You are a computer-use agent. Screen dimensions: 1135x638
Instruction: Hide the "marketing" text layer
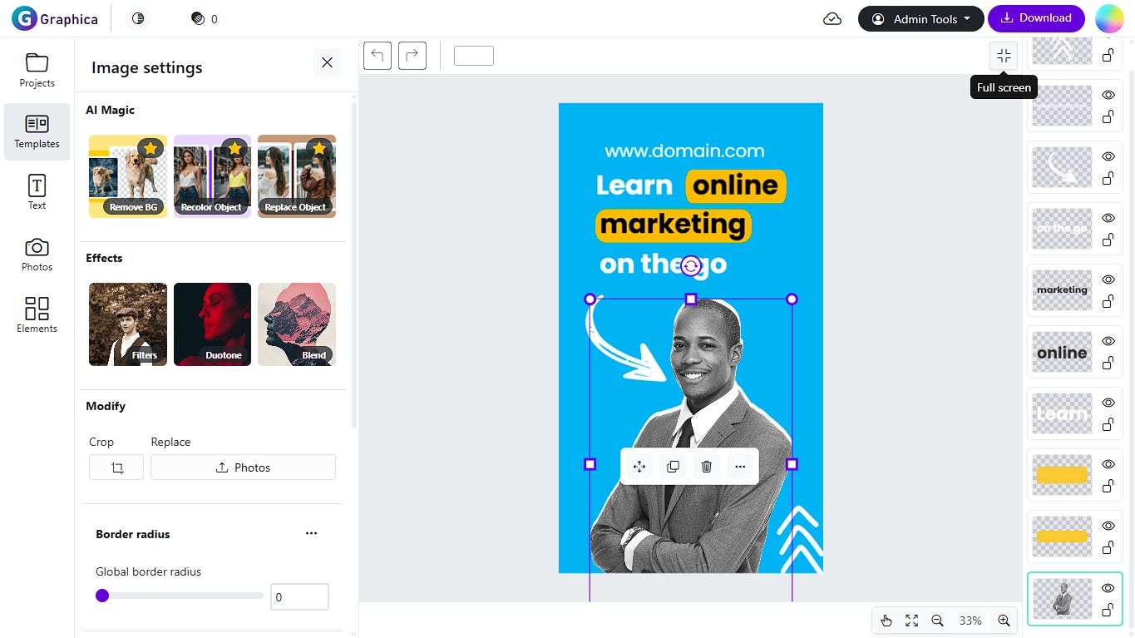click(1108, 279)
